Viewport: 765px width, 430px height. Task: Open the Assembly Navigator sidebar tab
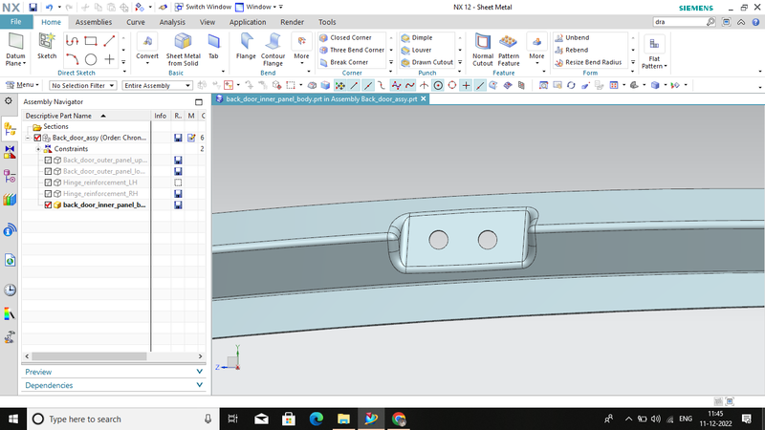tap(10, 129)
